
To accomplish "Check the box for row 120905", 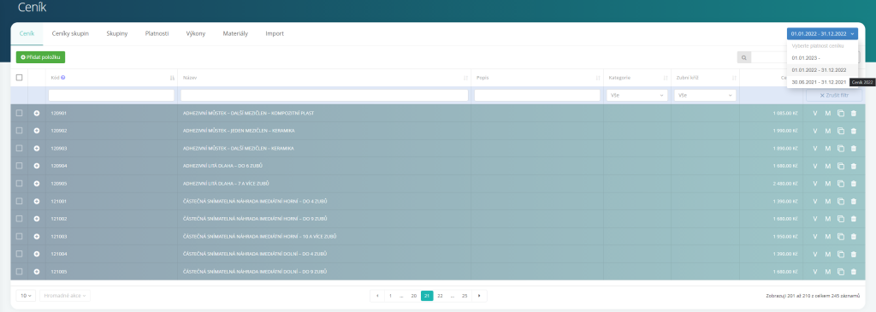I will point(19,184).
